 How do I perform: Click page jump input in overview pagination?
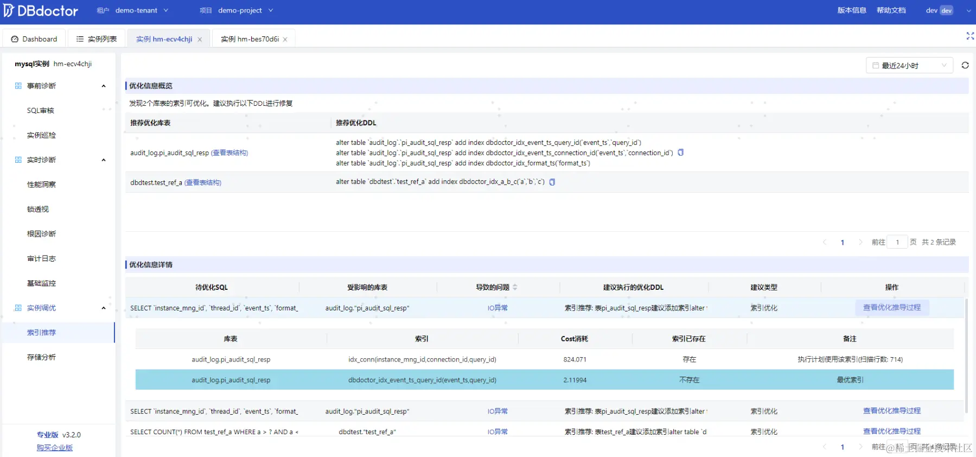[x=897, y=242]
